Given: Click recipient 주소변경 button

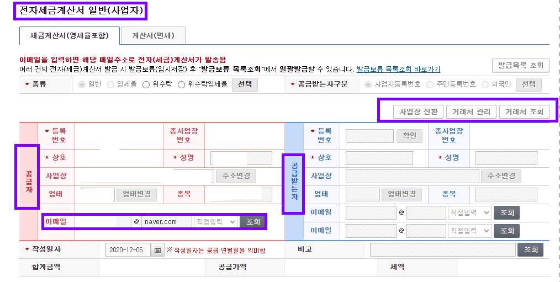Looking at the screenshot, I should pos(501,176).
